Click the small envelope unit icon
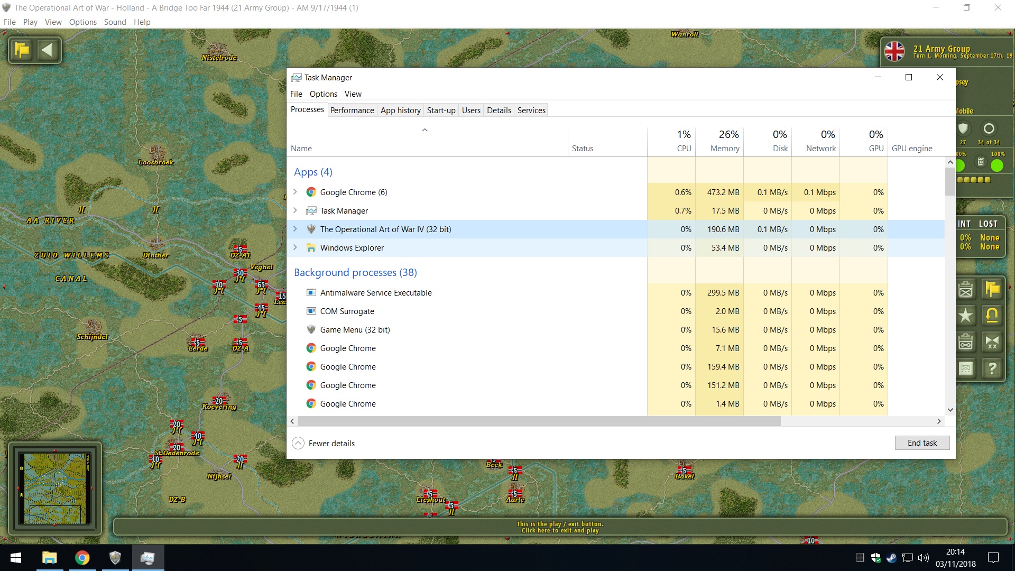This screenshot has height=571, width=1015. coord(966,368)
